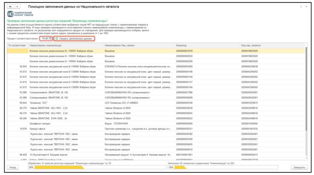Open calculator icon in percent field

click(51, 39)
